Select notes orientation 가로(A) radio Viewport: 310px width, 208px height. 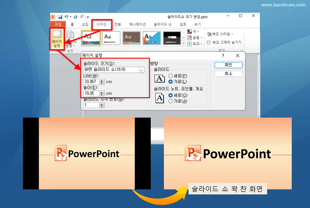coord(170,101)
